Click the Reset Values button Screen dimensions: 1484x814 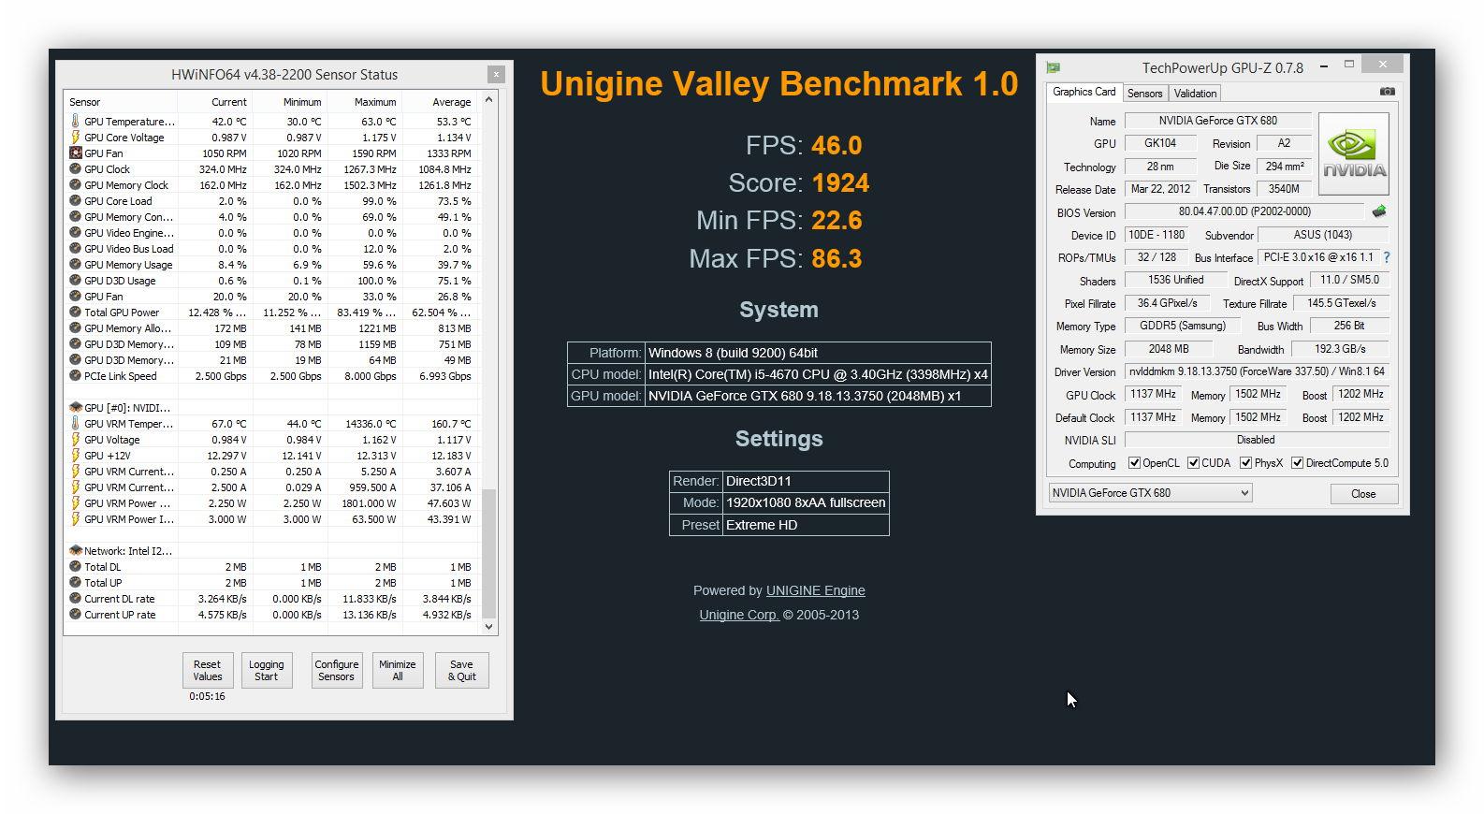click(208, 671)
